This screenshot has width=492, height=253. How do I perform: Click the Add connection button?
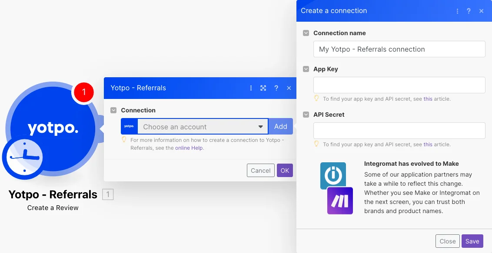coord(280,127)
